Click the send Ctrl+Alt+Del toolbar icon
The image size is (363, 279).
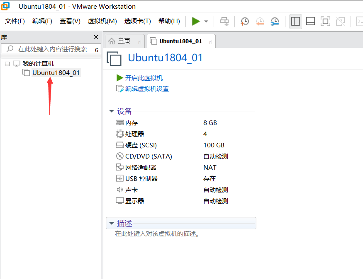point(224,22)
